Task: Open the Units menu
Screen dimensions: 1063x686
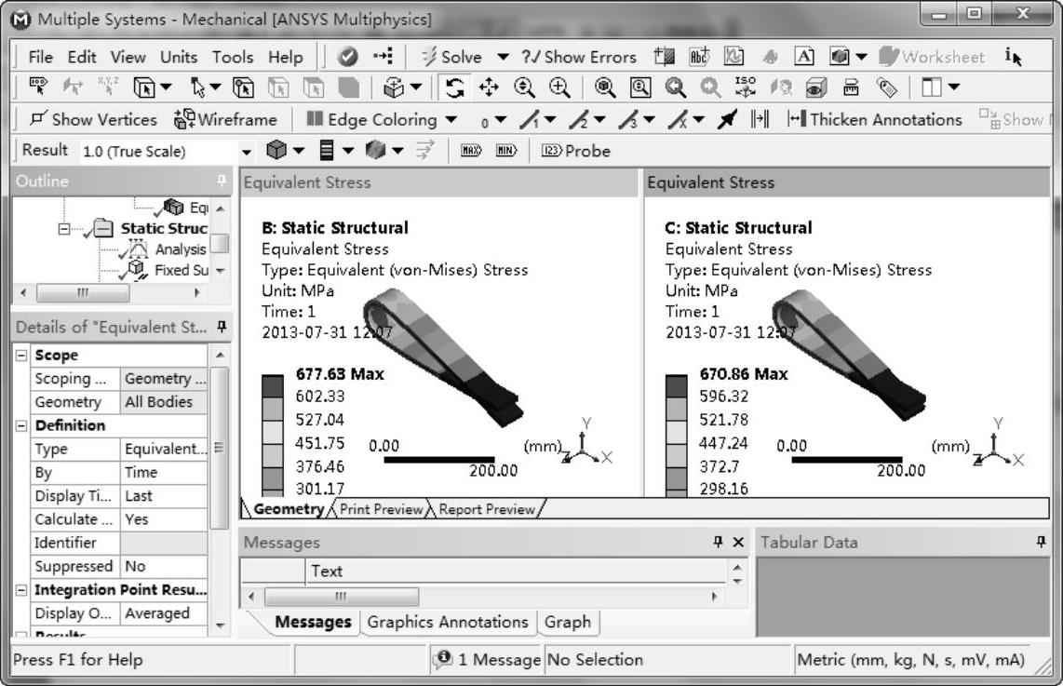Action: pos(179,57)
